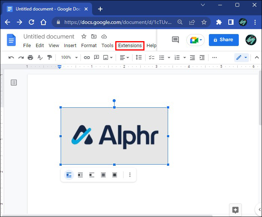Screen dimensions: 262x217
Task: Open the Format menu
Action: (89, 46)
